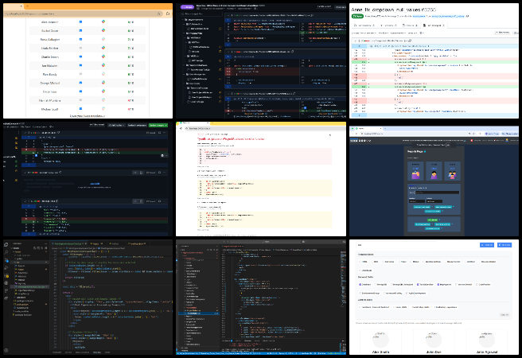Open the right dropdown under the Reports Page input
The image size is (522, 358).
tap(434, 201)
